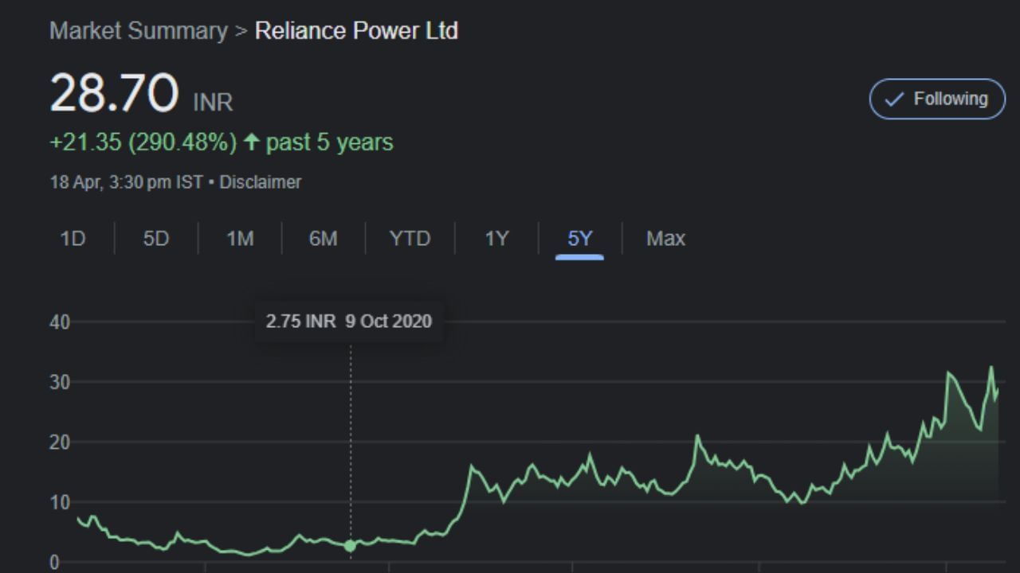Select the active 5Y time range tab
The image size is (1020, 573).
[580, 239]
